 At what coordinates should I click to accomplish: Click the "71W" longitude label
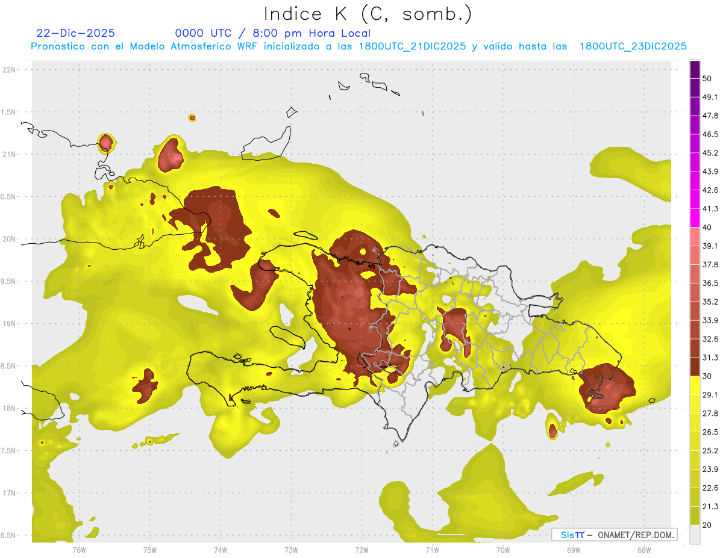coord(432,550)
